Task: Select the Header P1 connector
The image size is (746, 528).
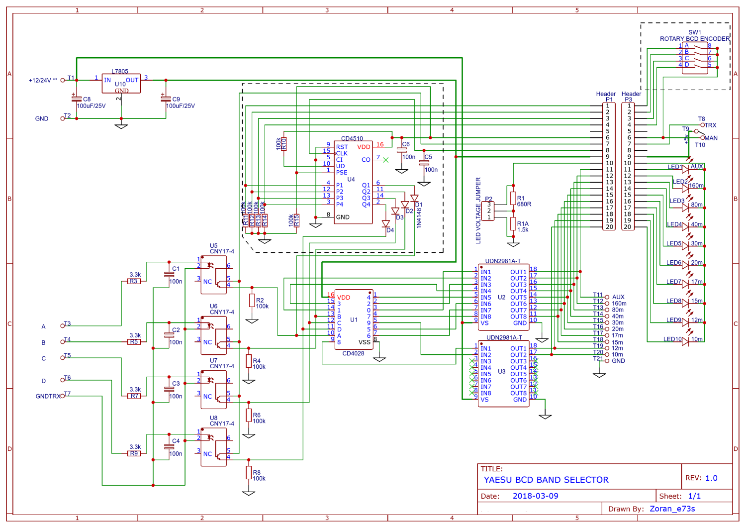Action: tap(609, 166)
